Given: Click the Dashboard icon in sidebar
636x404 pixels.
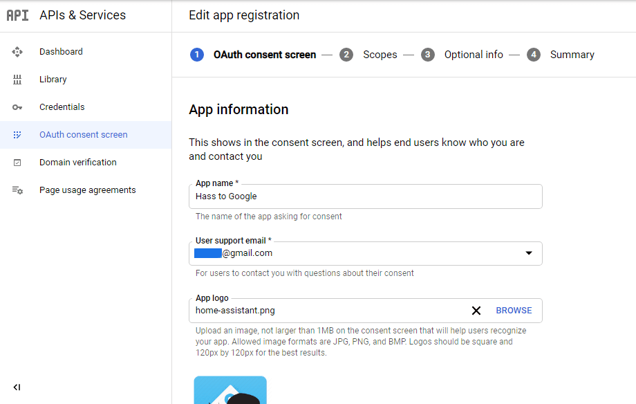Looking at the screenshot, I should (x=17, y=52).
